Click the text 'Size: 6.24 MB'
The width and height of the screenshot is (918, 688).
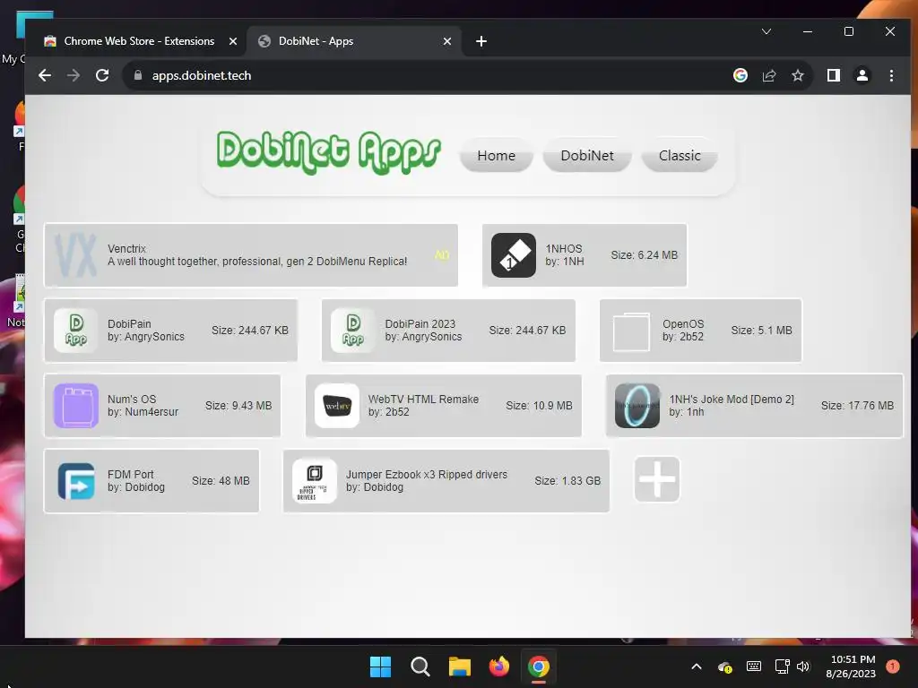click(x=644, y=255)
